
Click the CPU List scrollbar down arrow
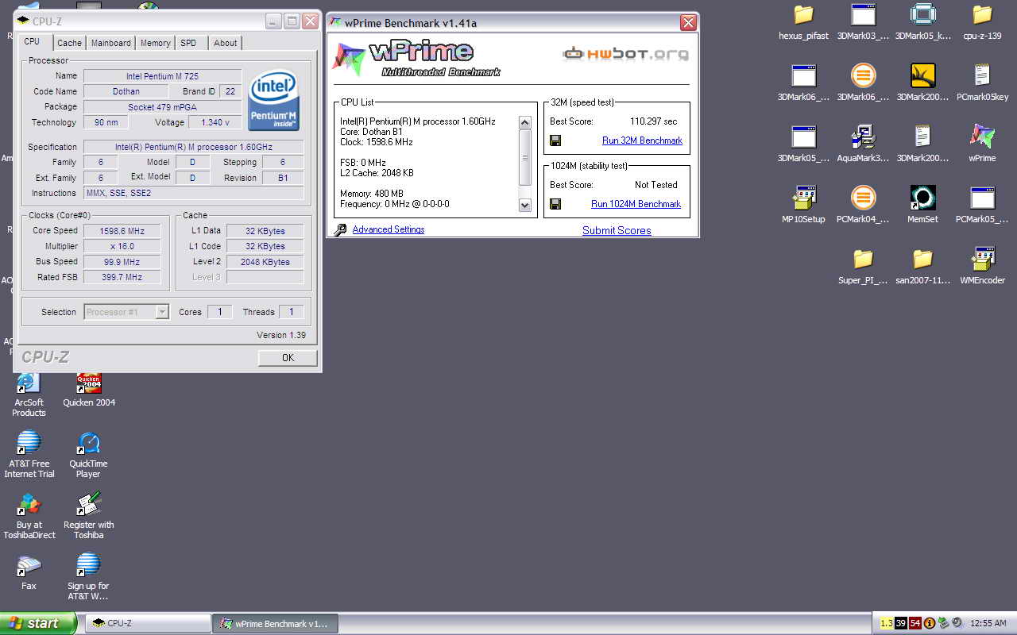point(524,205)
